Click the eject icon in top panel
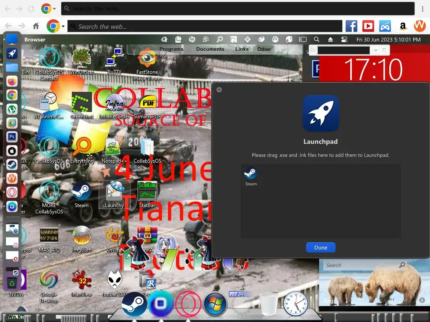Viewport: 430px width, 322px height. [x=330, y=39]
